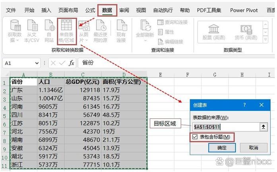This screenshot has width=277, height=172.
Task: Switch to the 开始 tab
Action: click(x=29, y=10)
